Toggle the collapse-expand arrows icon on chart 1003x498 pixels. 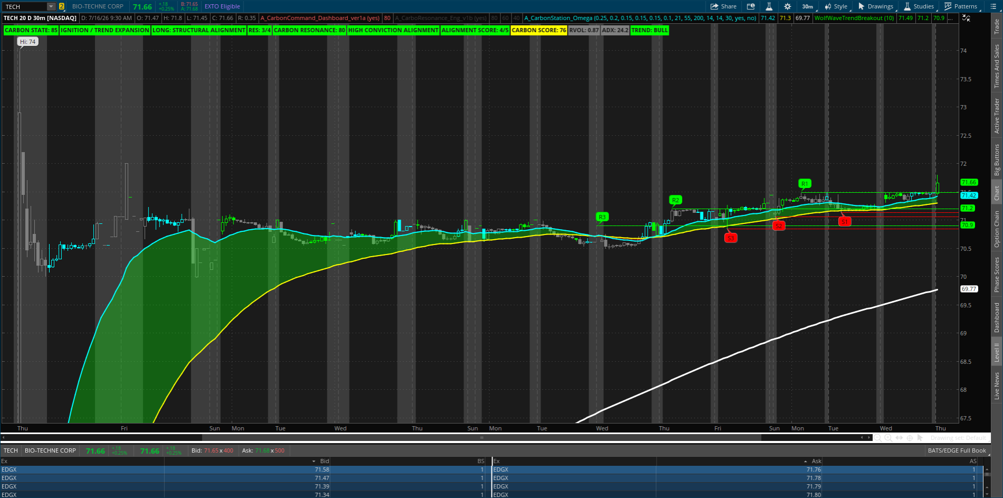click(966, 18)
